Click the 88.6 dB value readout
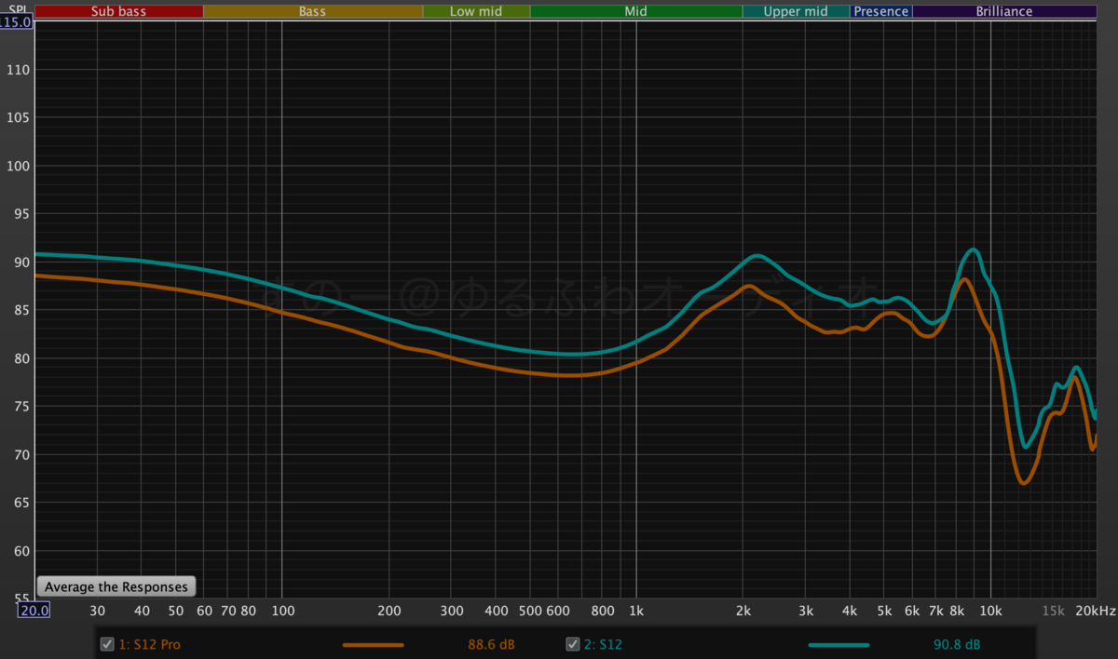The image size is (1118, 659). (x=491, y=644)
